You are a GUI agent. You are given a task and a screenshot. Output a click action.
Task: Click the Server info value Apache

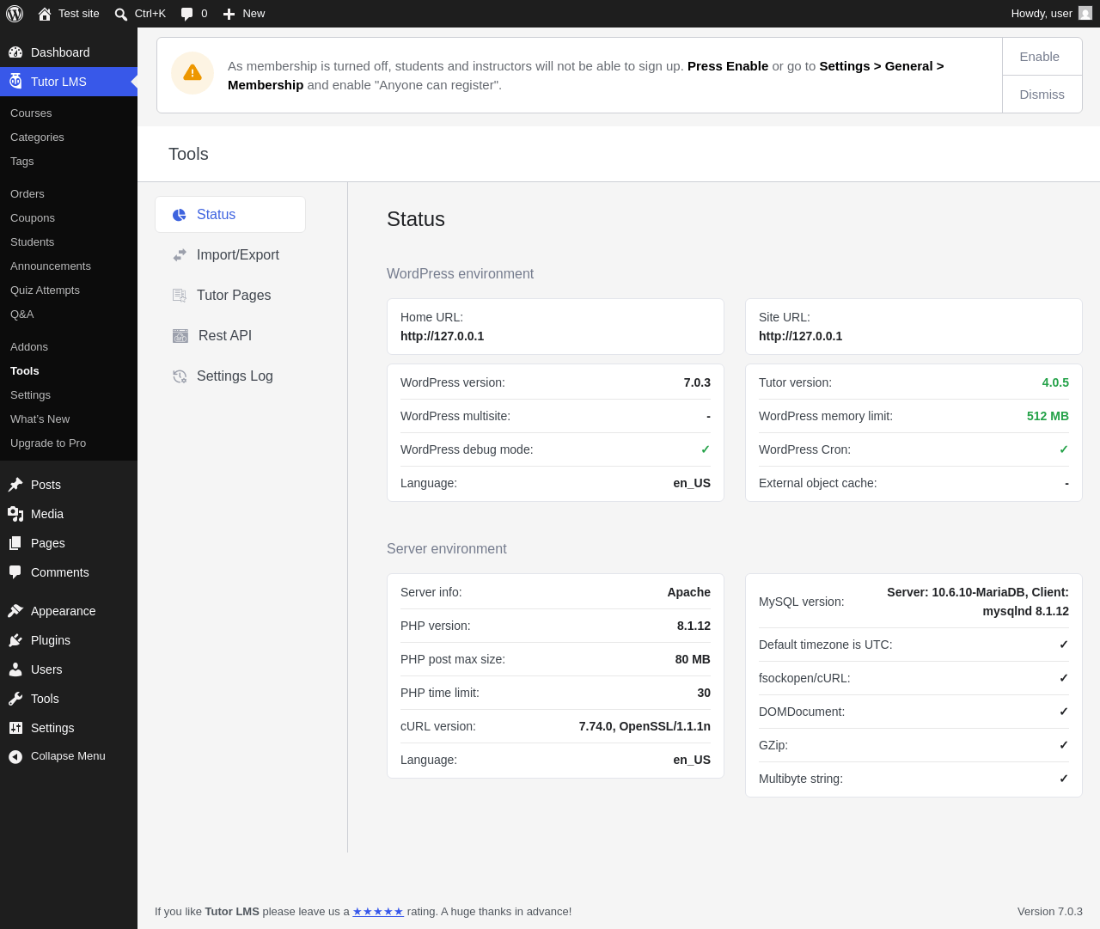688,592
